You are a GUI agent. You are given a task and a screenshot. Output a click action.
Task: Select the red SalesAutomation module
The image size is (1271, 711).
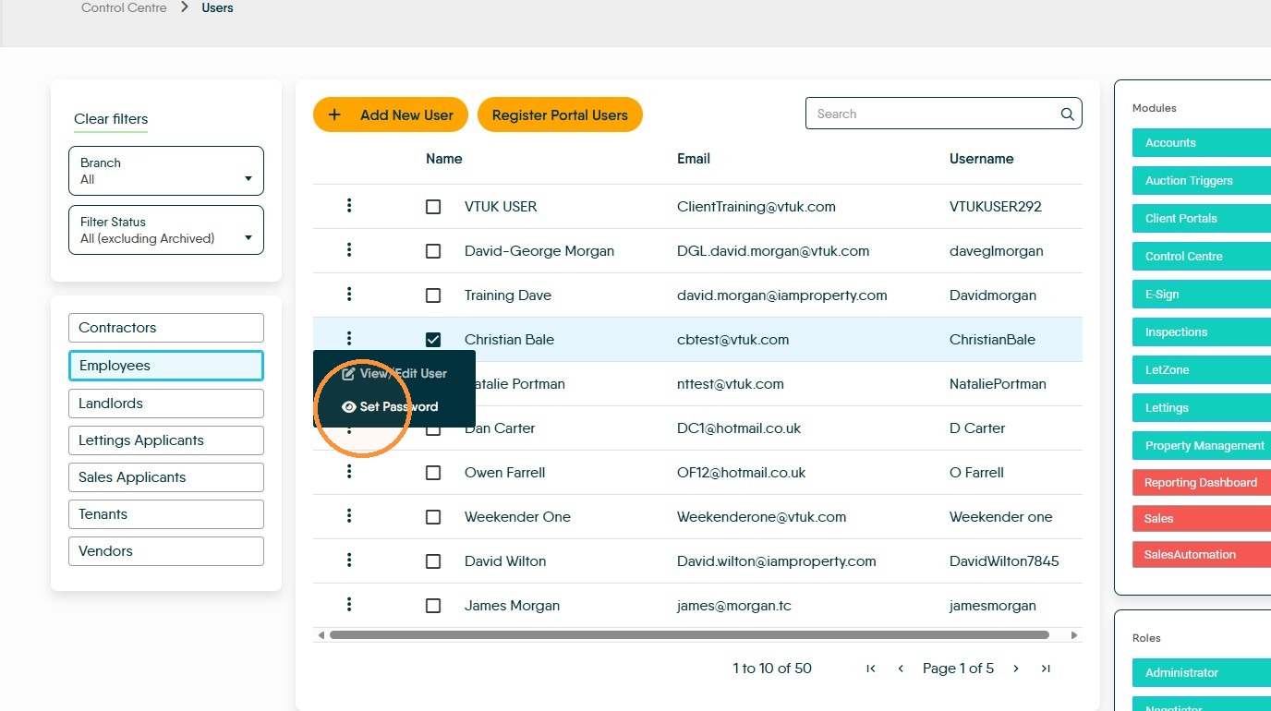click(x=1202, y=555)
